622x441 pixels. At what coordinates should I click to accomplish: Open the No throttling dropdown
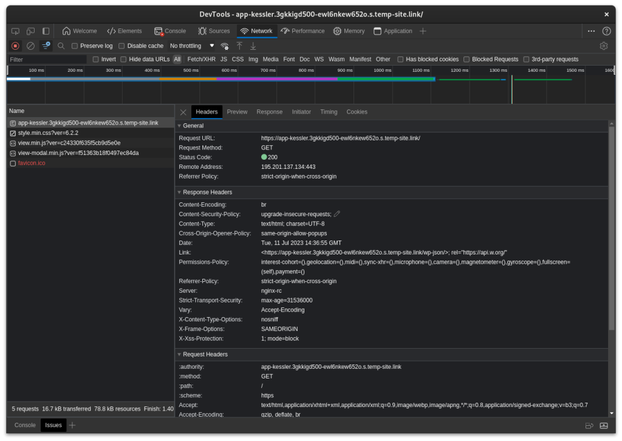point(191,46)
